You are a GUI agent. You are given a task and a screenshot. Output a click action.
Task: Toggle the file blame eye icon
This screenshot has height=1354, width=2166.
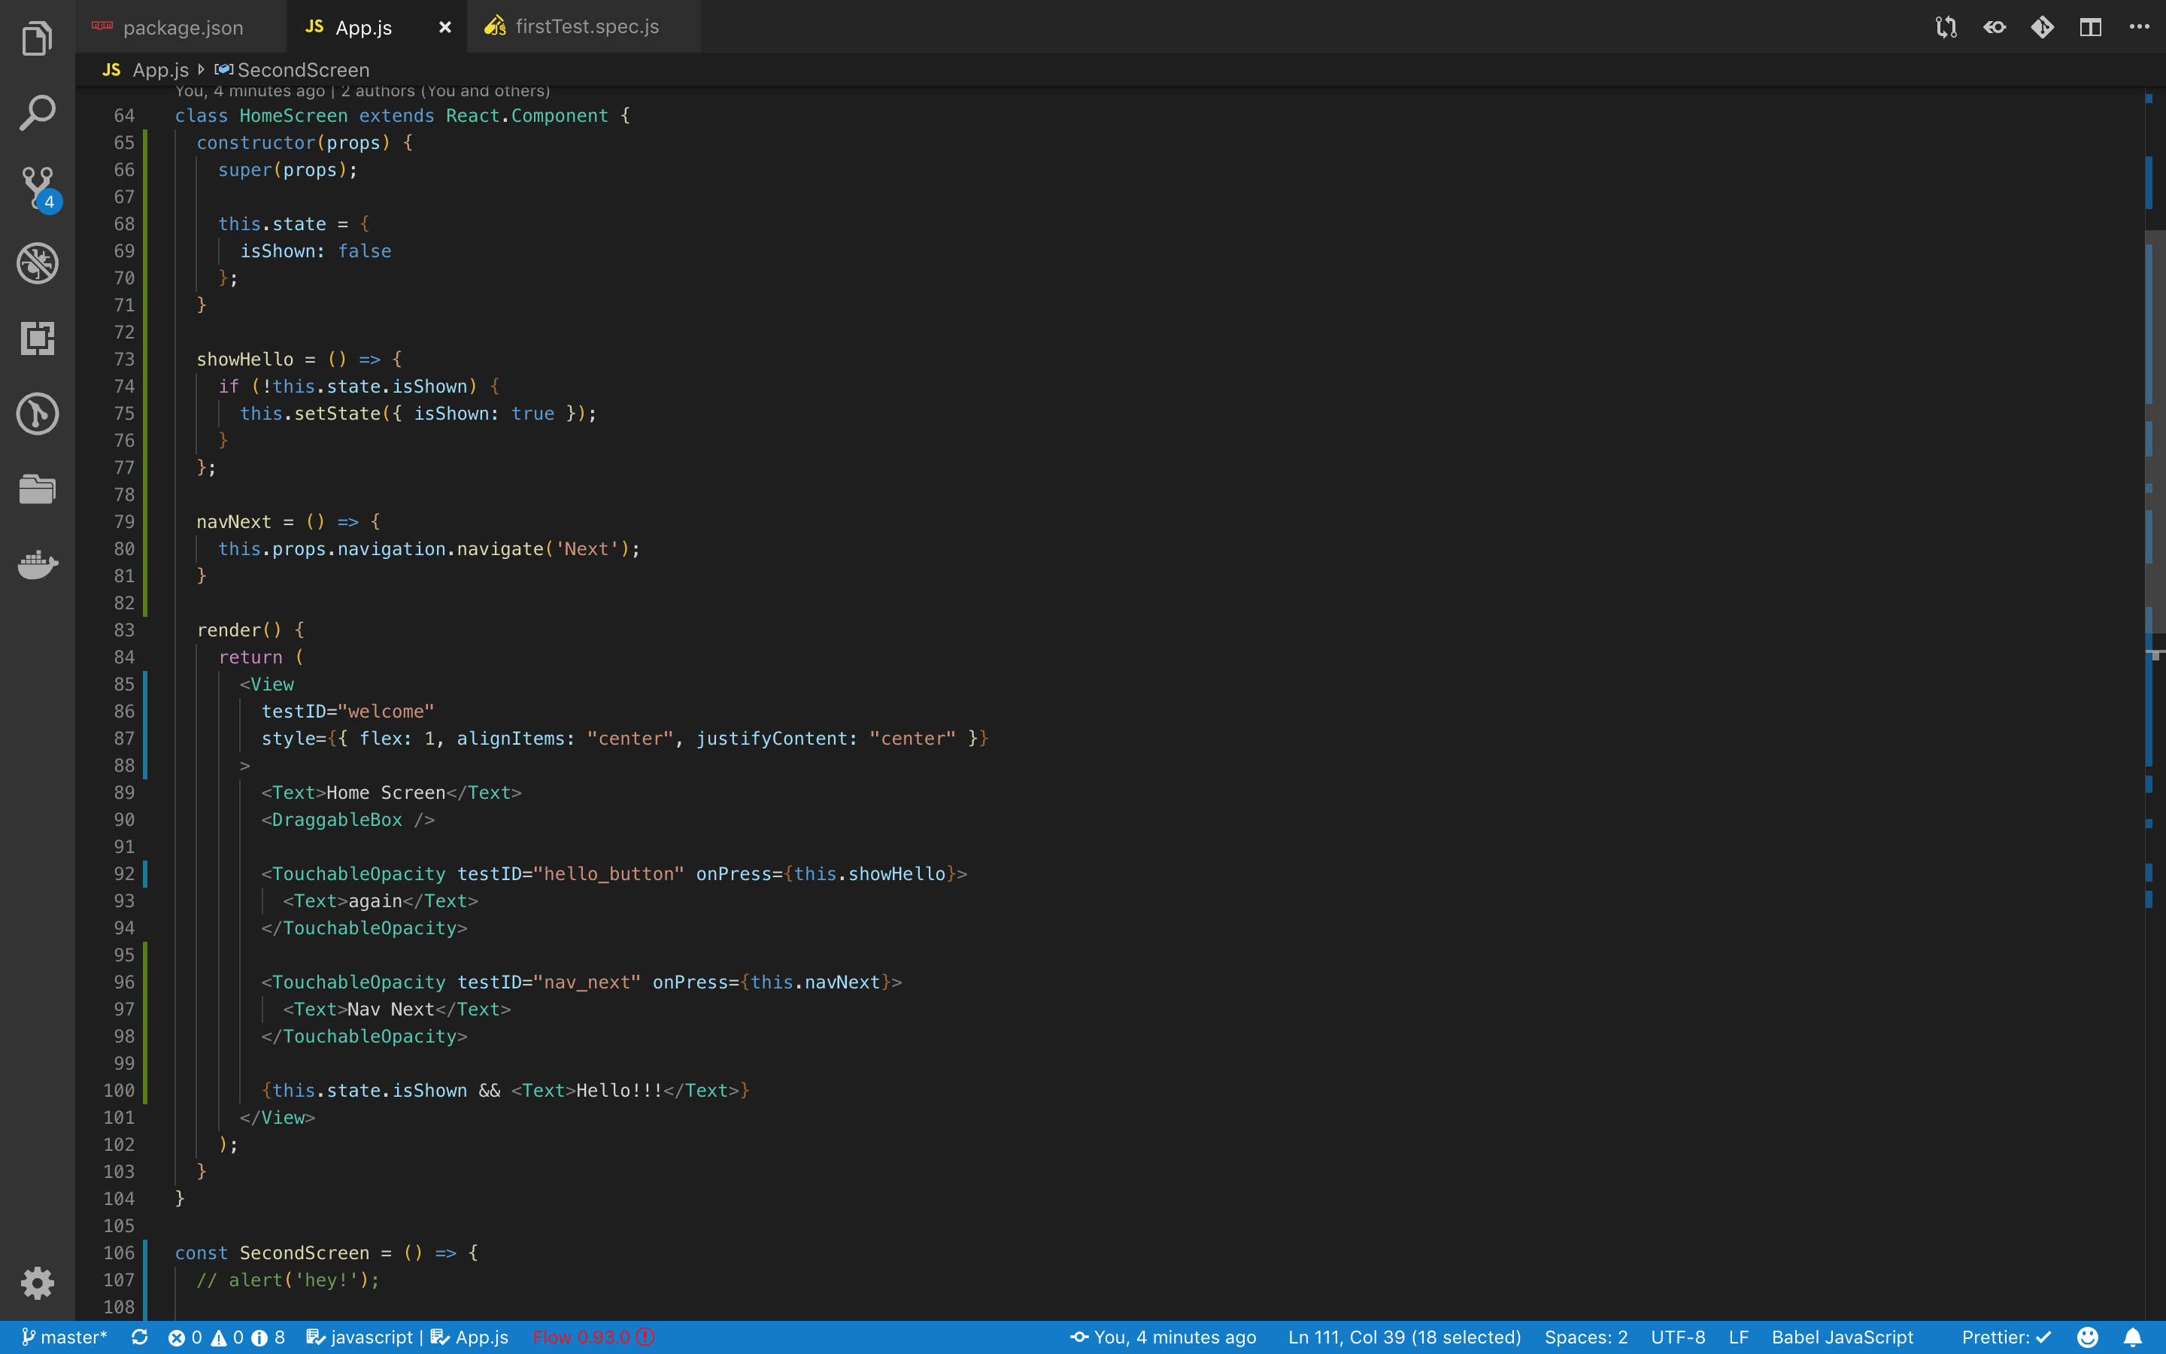tap(1995, 27)
